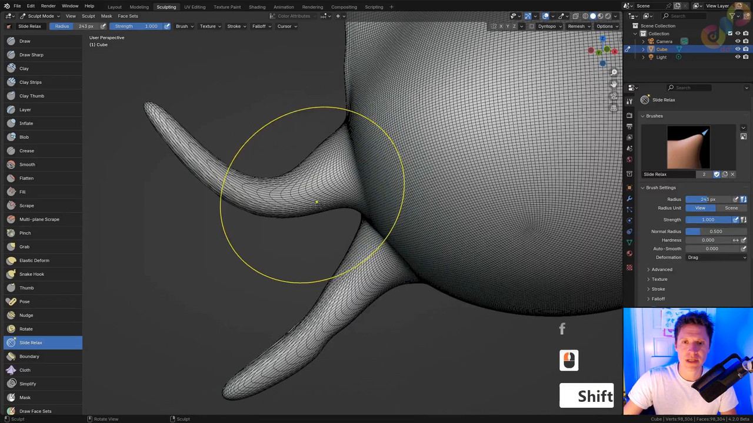Select the Scrape brush tool

point(42,206)
